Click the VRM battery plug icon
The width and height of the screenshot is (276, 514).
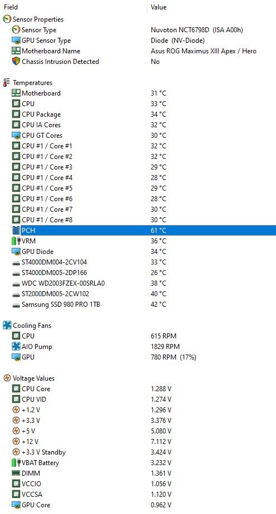click(x=16, y=241)
